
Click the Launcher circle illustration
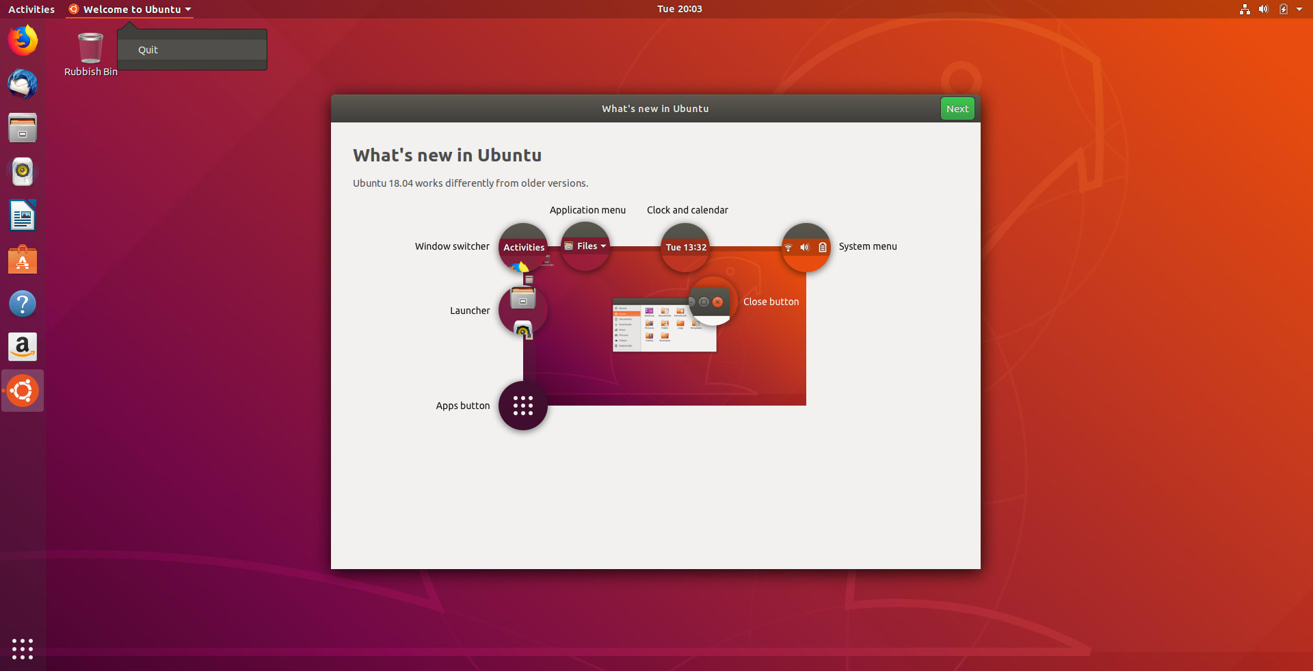click(x=523, y=310)
